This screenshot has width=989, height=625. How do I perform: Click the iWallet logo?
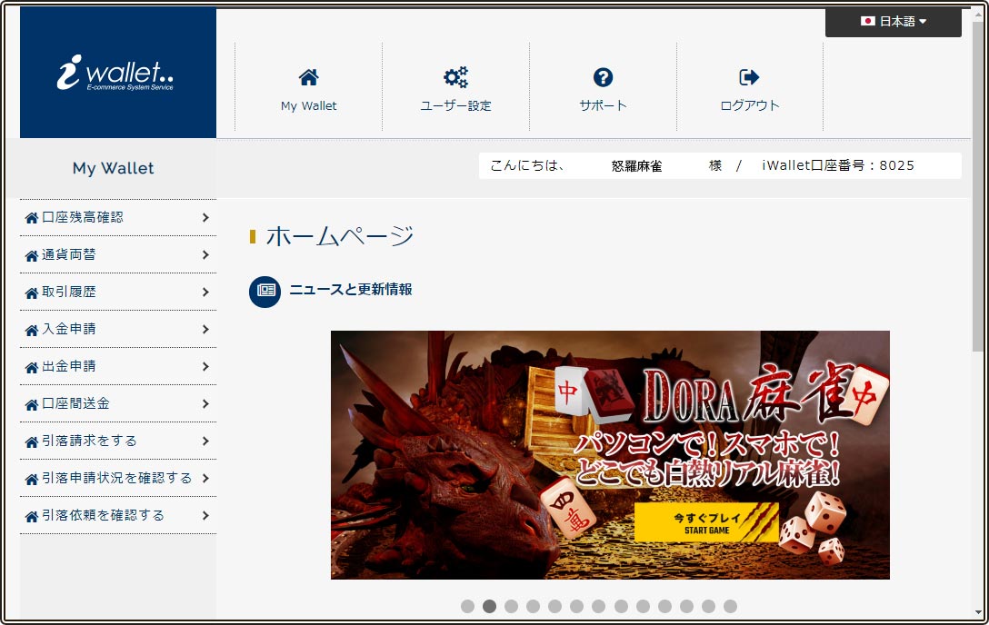[115, 73]
